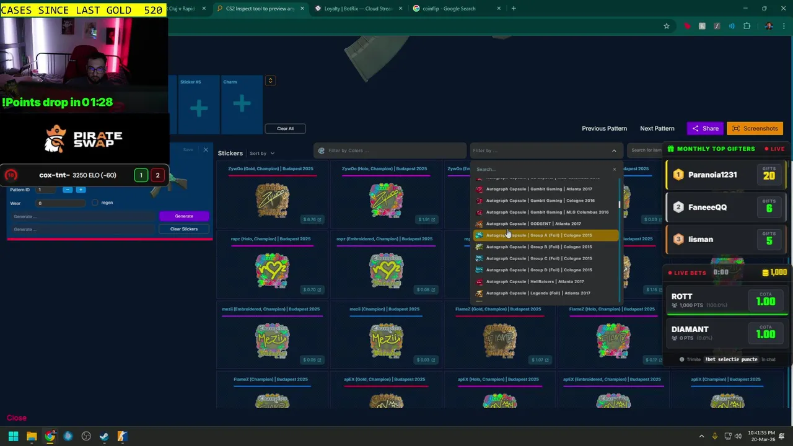
Task: Click the purple Generate button
Action: click(184, 216)
